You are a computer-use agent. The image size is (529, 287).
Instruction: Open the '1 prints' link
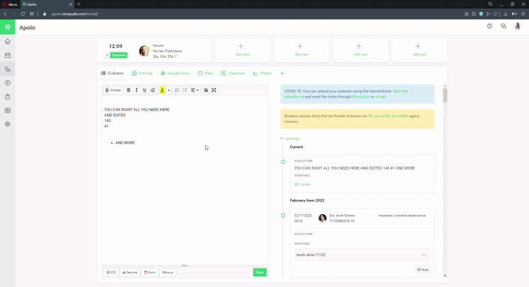click(302, 185)
